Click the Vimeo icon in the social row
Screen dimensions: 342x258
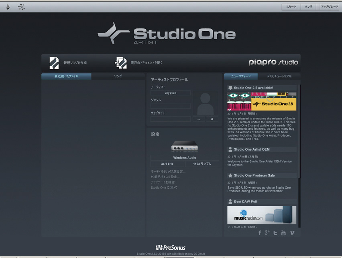point(292,232)
